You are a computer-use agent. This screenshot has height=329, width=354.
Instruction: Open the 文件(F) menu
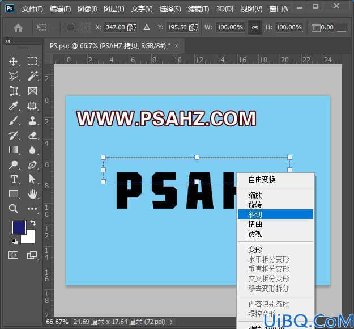point(32,9)
